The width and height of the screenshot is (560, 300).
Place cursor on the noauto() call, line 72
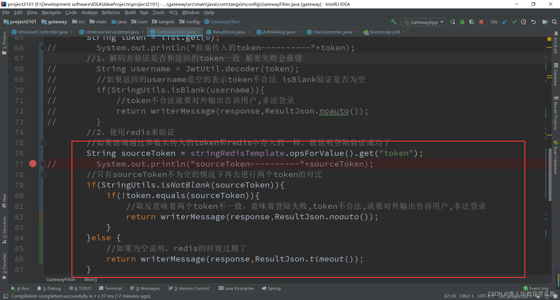(x=334, y=111)
